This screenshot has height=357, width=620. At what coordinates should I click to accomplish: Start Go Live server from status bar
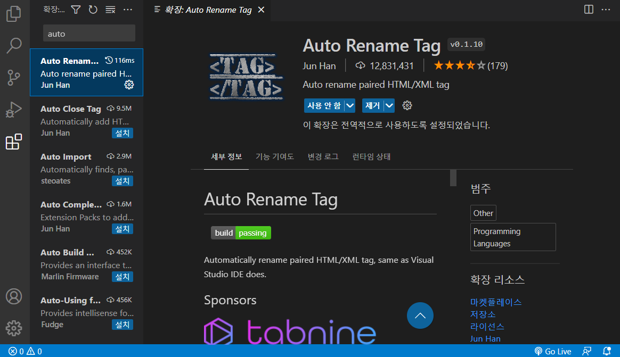pos(553,351)
